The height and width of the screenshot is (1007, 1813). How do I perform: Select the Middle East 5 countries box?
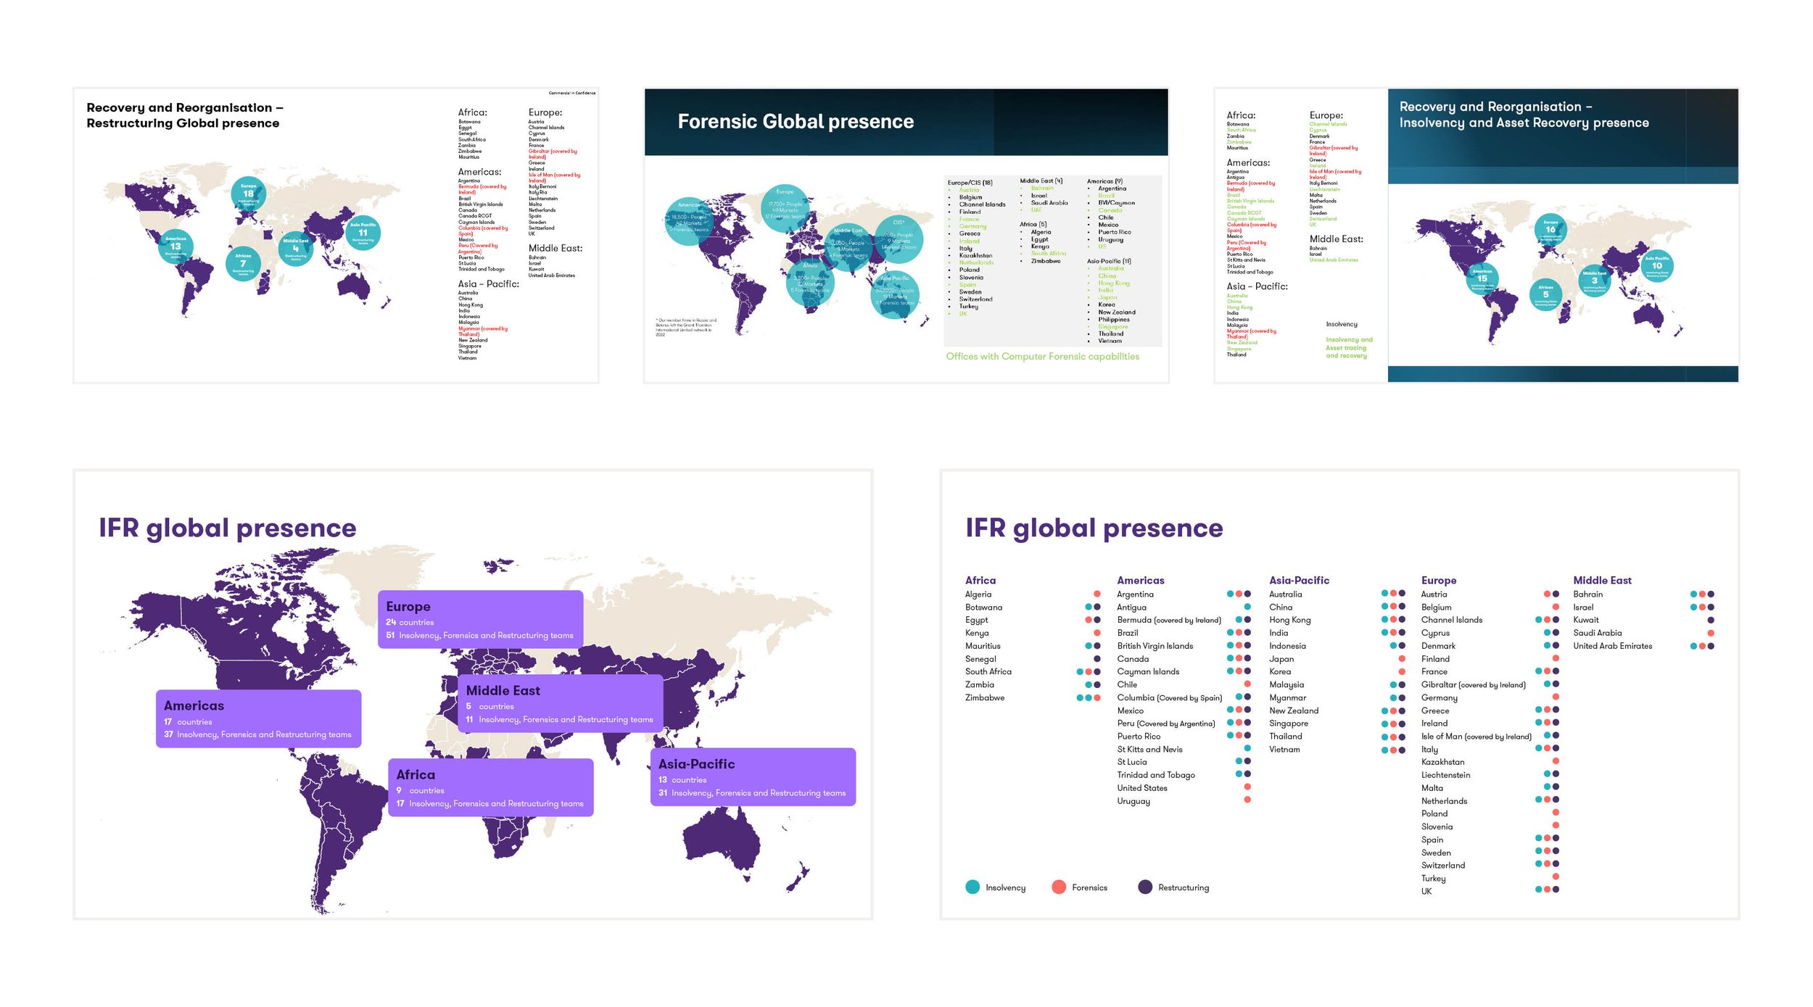click(560, 703)
